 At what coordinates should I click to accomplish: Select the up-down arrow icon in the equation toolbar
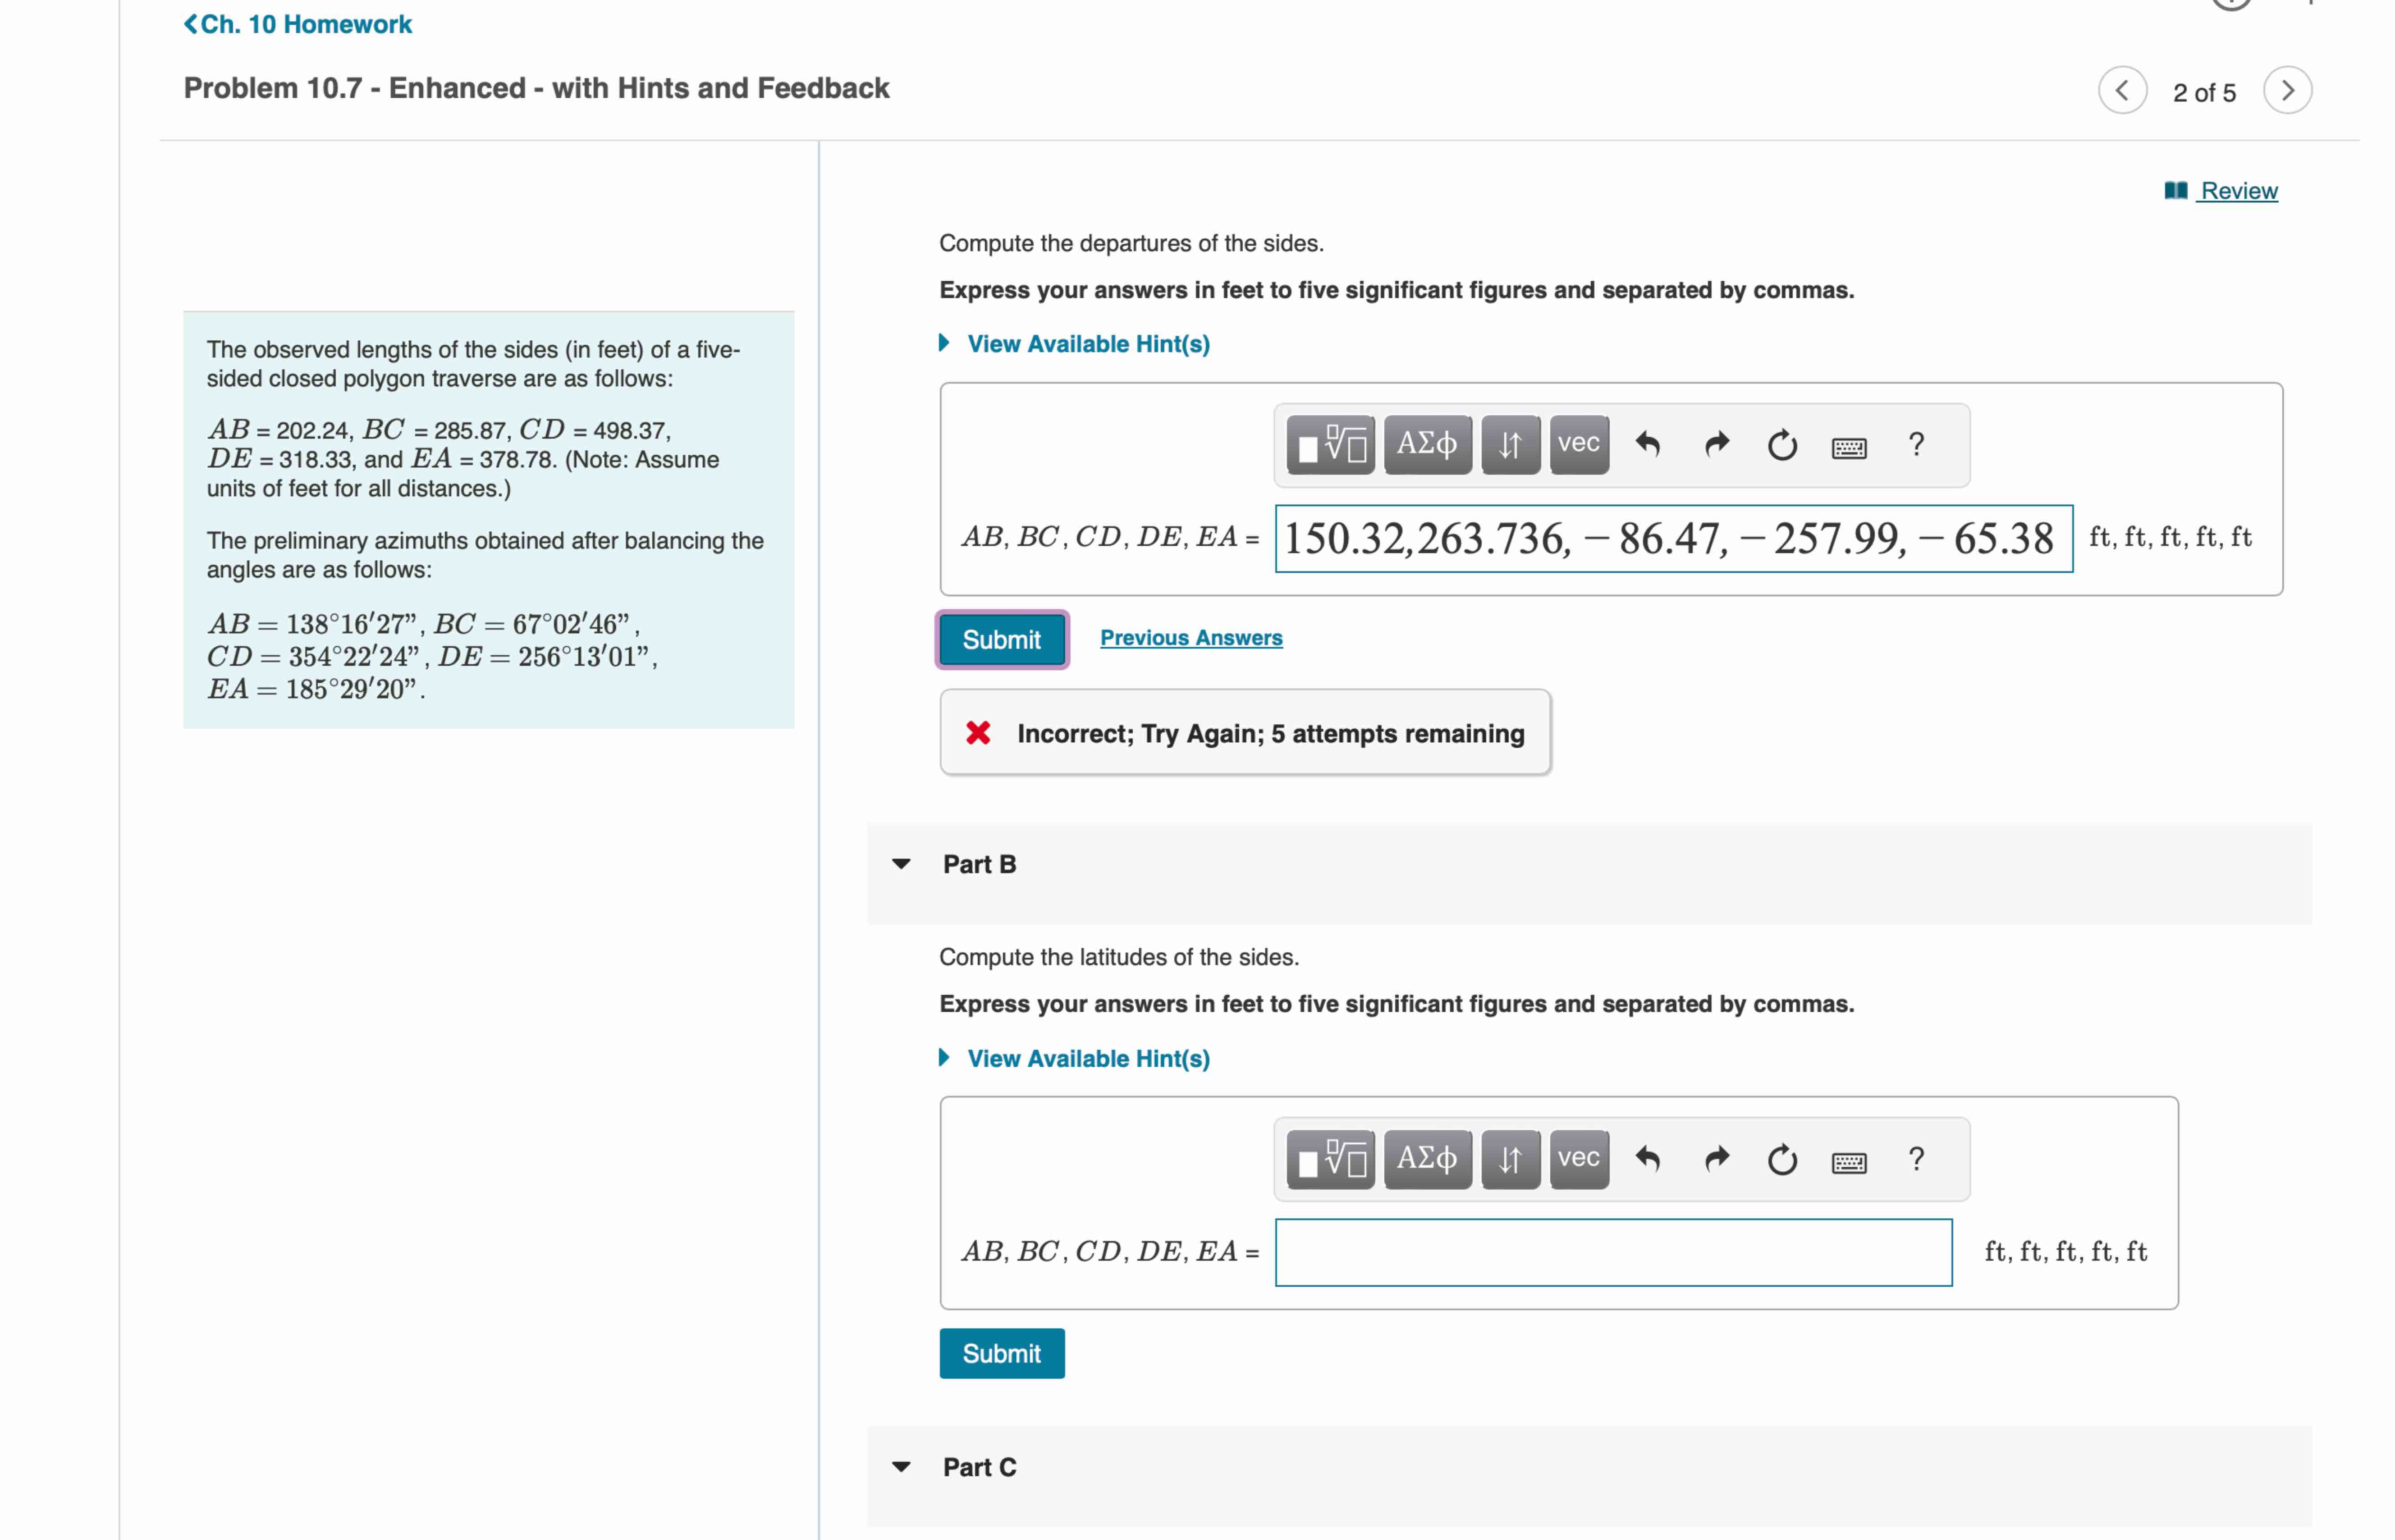tap(1509, 445)
